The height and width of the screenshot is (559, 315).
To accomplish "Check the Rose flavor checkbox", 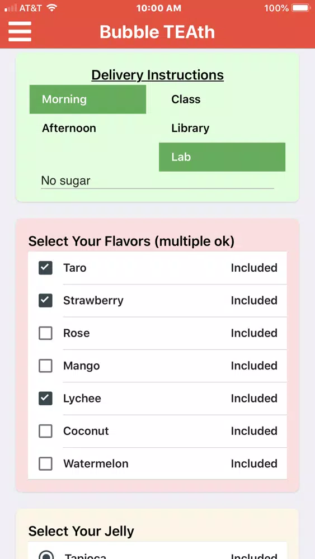I will [45, 333].
